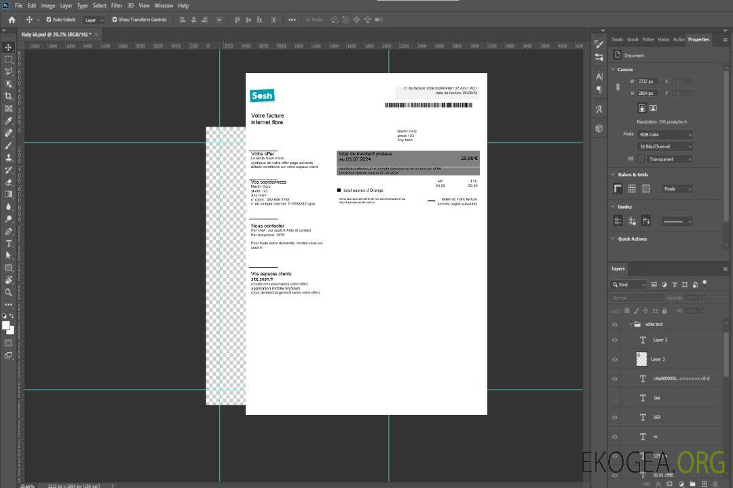The height and width of the screenshot is (488, 733).
Task: Select the Frame tool
Action: click(8, 108)
